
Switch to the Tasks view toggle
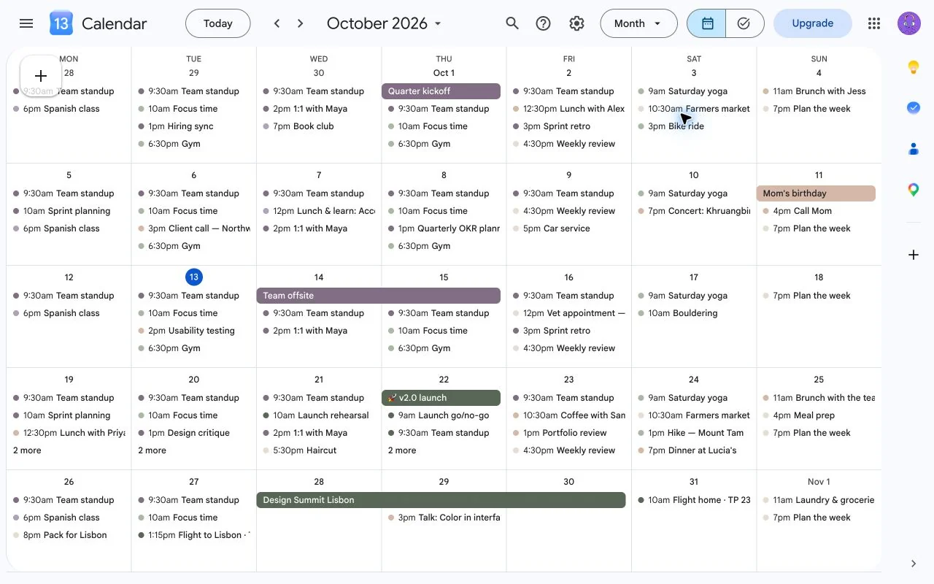(744, 23)
